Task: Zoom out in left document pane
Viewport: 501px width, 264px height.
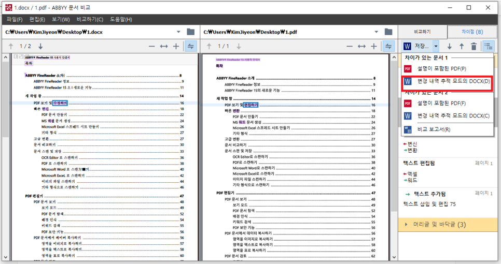Action: point(152,46)
